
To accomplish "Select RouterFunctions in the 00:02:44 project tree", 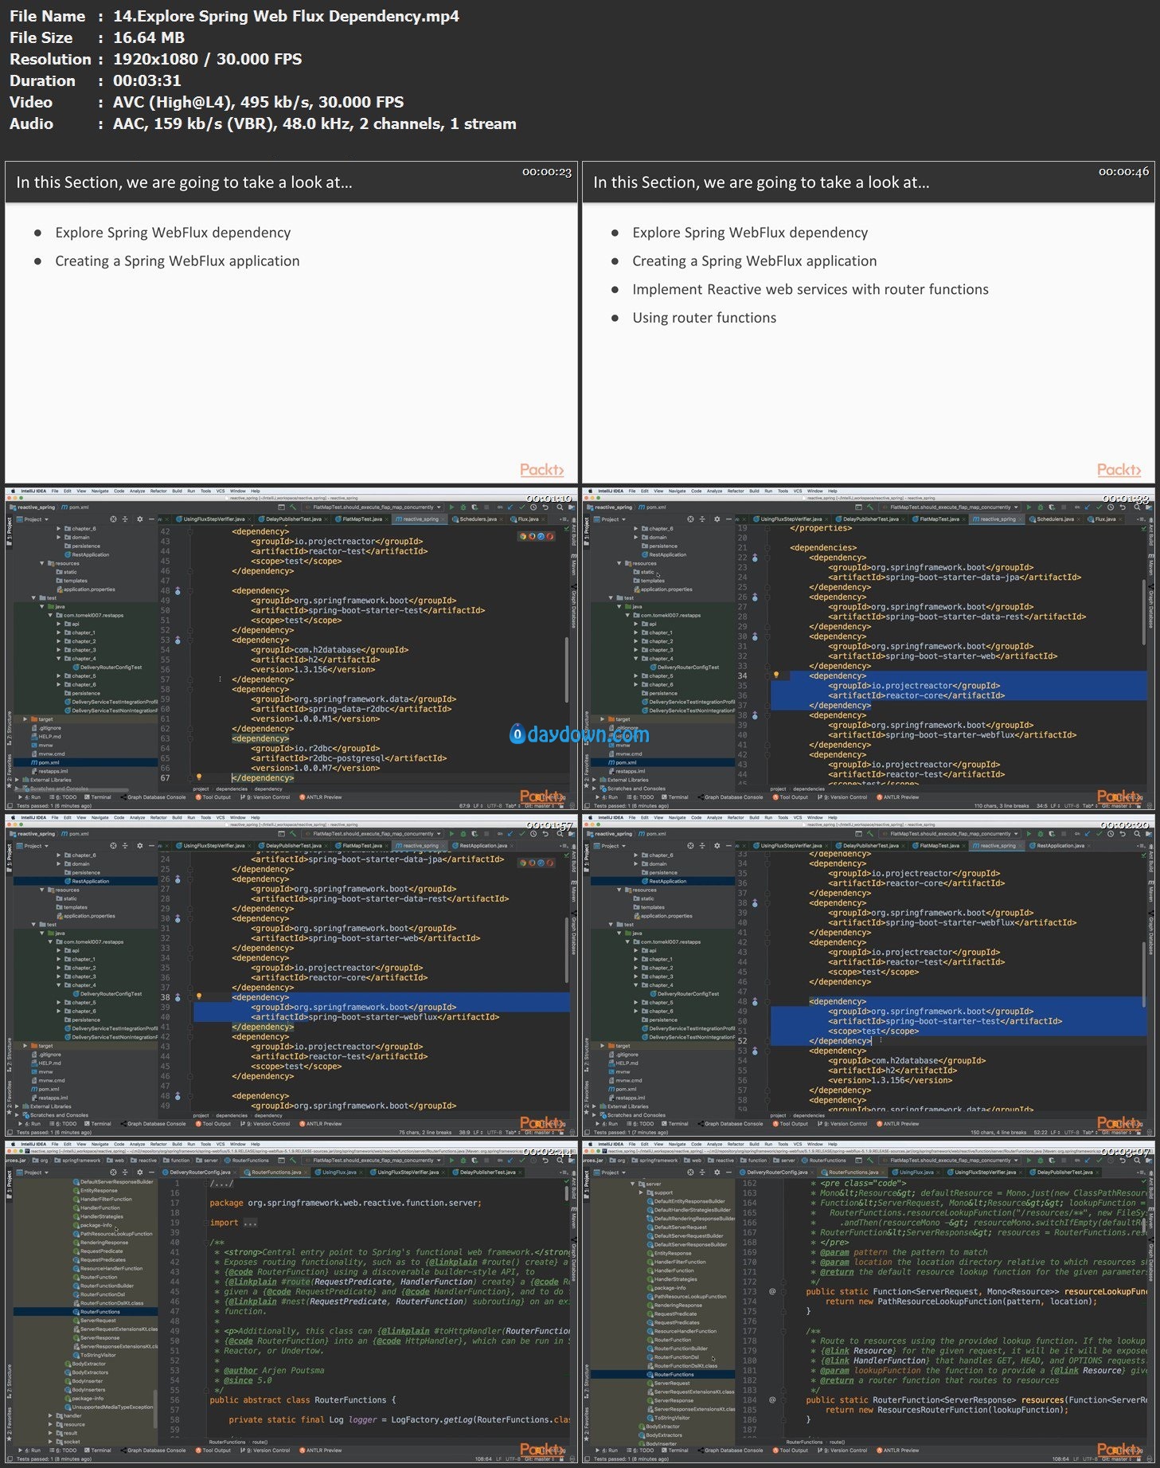I will pyautogui.click(x=100, y=1312).
